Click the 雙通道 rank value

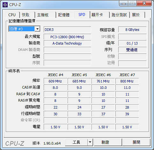tap(132, 50)
